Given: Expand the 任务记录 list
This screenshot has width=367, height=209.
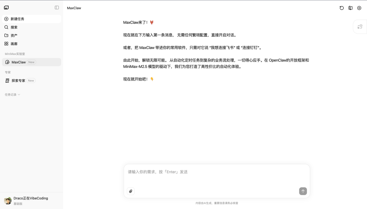Looking at the screenshot, I should [x=13, y=95].
